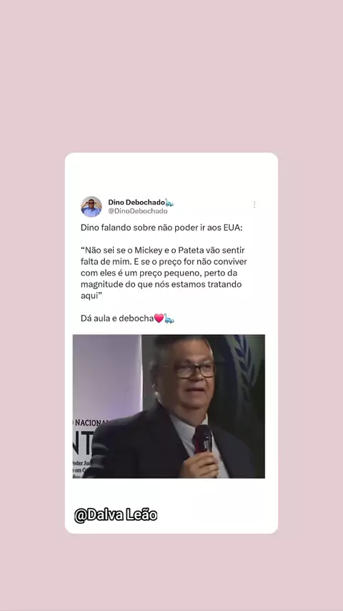Screen dimensions: 343x611
Task: Click the eyeglasses on the speaker's face
Action: [193, 370]
